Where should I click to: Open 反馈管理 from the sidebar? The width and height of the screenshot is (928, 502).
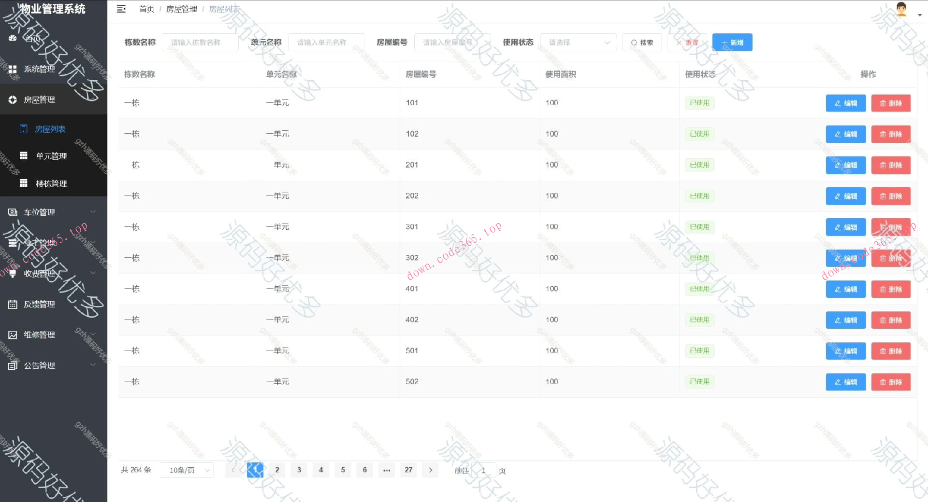(40, 304)
